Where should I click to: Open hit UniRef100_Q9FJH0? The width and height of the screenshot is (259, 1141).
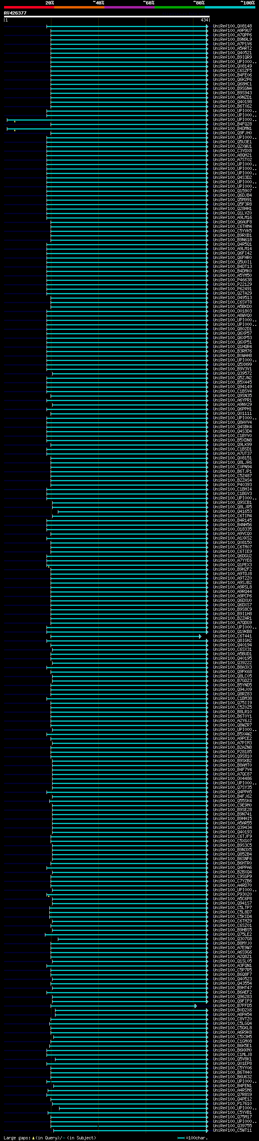pyautogui.click(x=232, y=133)
